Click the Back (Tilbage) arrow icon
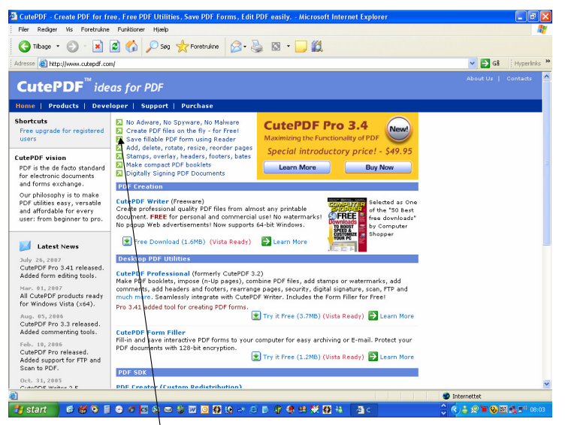The width and height of the screenshot is (565, 425). (x=25, y=47)
